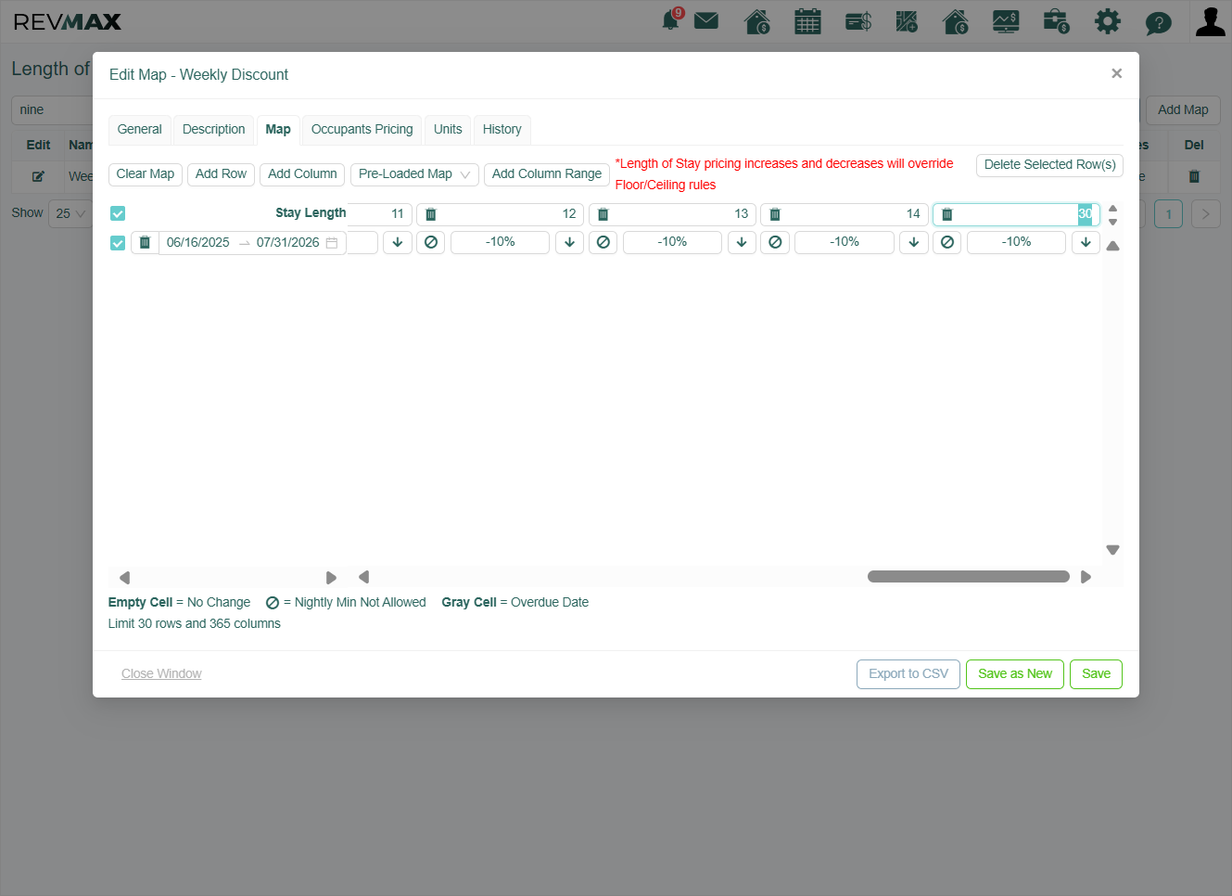
Task: Click the Close Window link
Action: [161, 674]
